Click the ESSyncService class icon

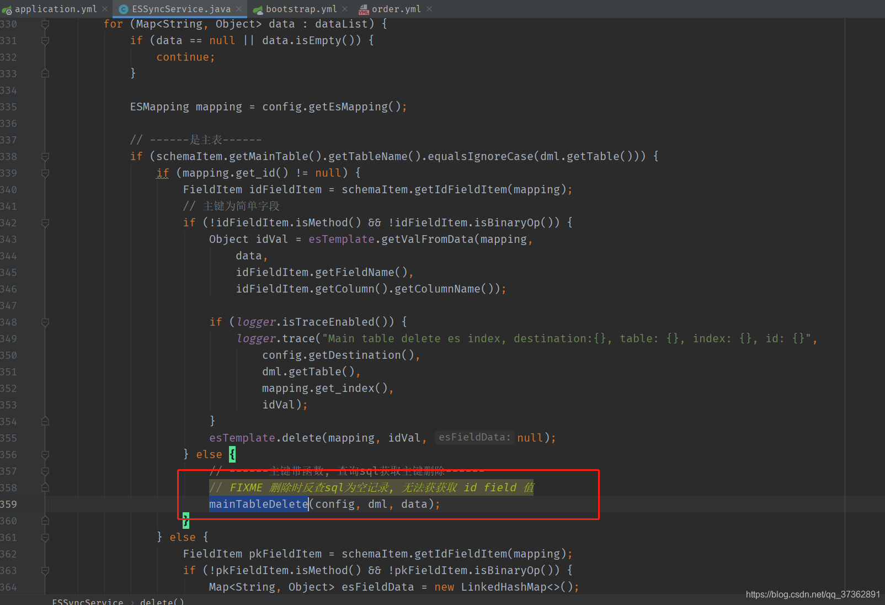pyautogui.click(x=124, y=9)
